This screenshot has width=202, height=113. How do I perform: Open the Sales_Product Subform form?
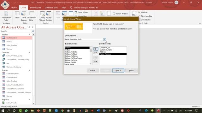pyautogui.click(x=16, y=85)
